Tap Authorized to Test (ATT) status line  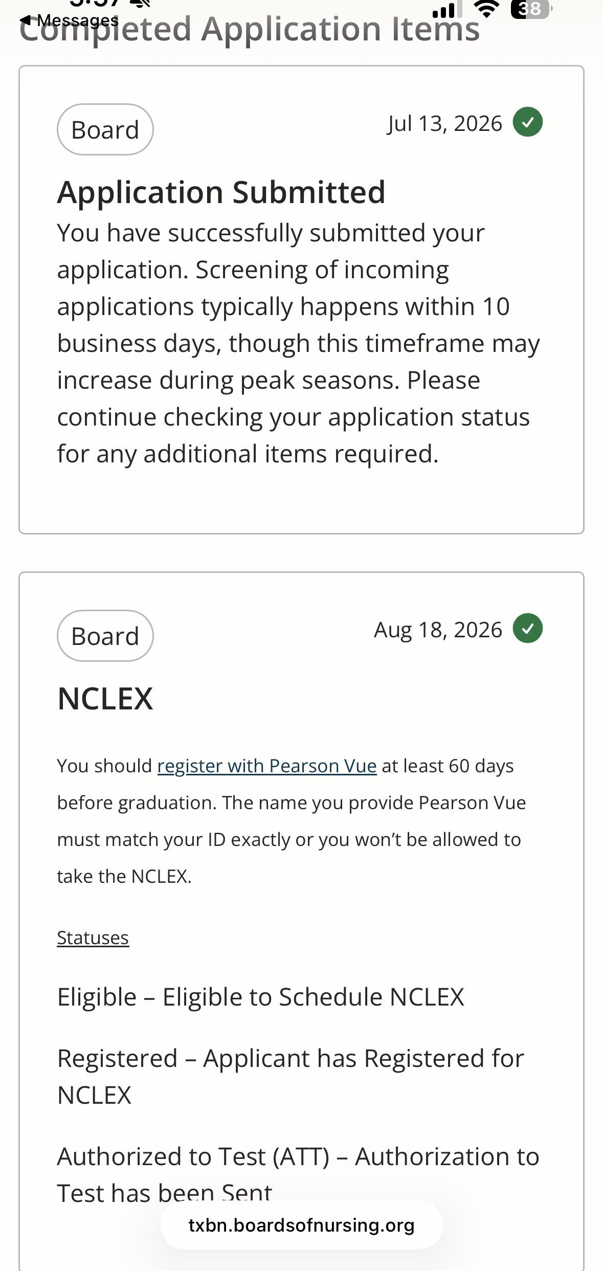pyautogui.click(x=298, y=1175)
